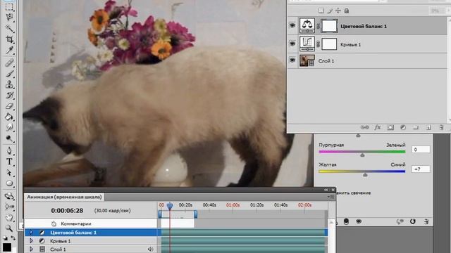Reset to default foreground/background colors

pos(5,238)
